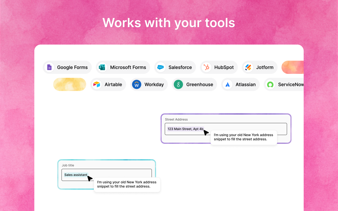
Task: Click the address snippet tooltip bubble
Action: pyautogui.click(x=244, y=137)
